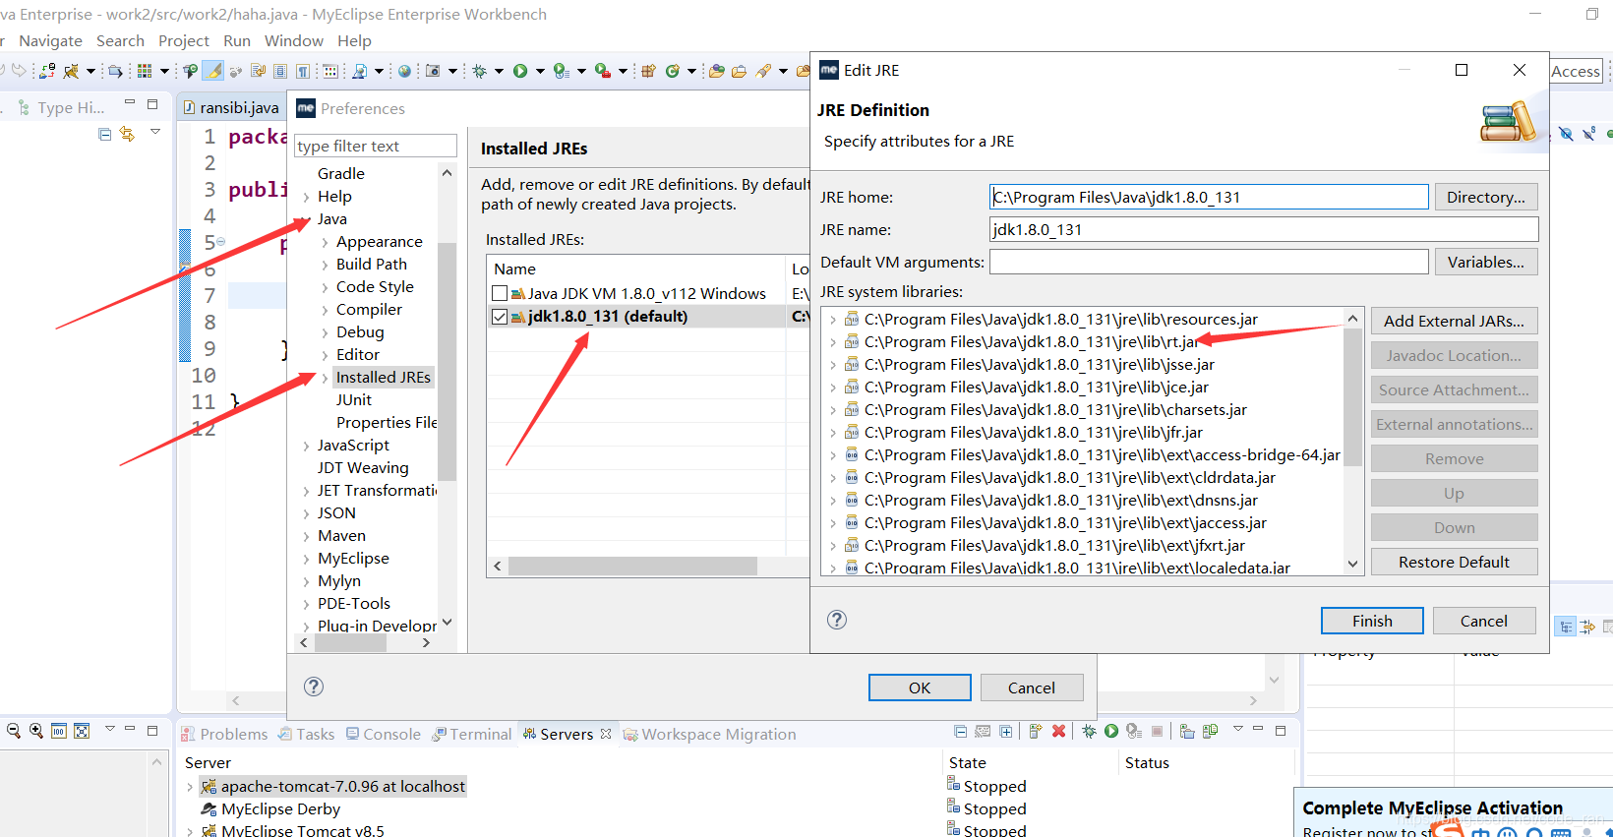Click help question mark in Preferences dialog
This screenshot has width=1613, height=837.
[x=314, y=687]
